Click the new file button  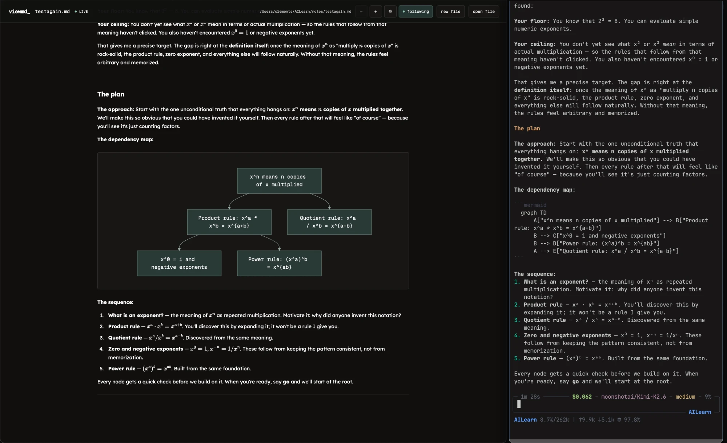(x=450, y=12)
